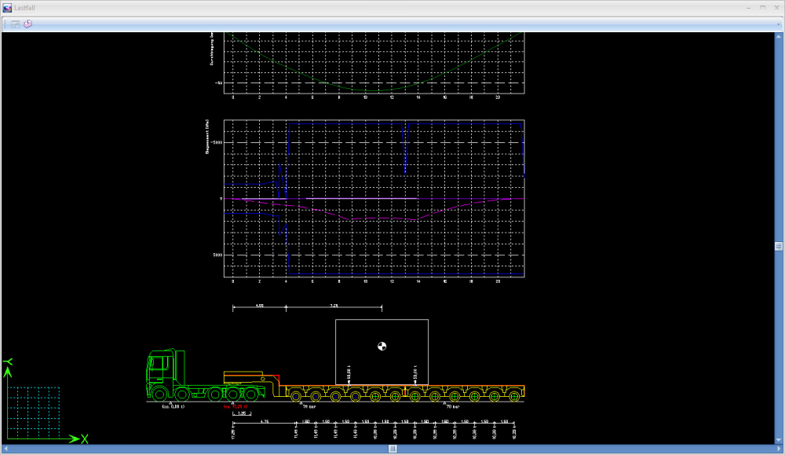Open the toolbar options dropdown arrow
Viewport: 785px width, 455px height.
779,24
